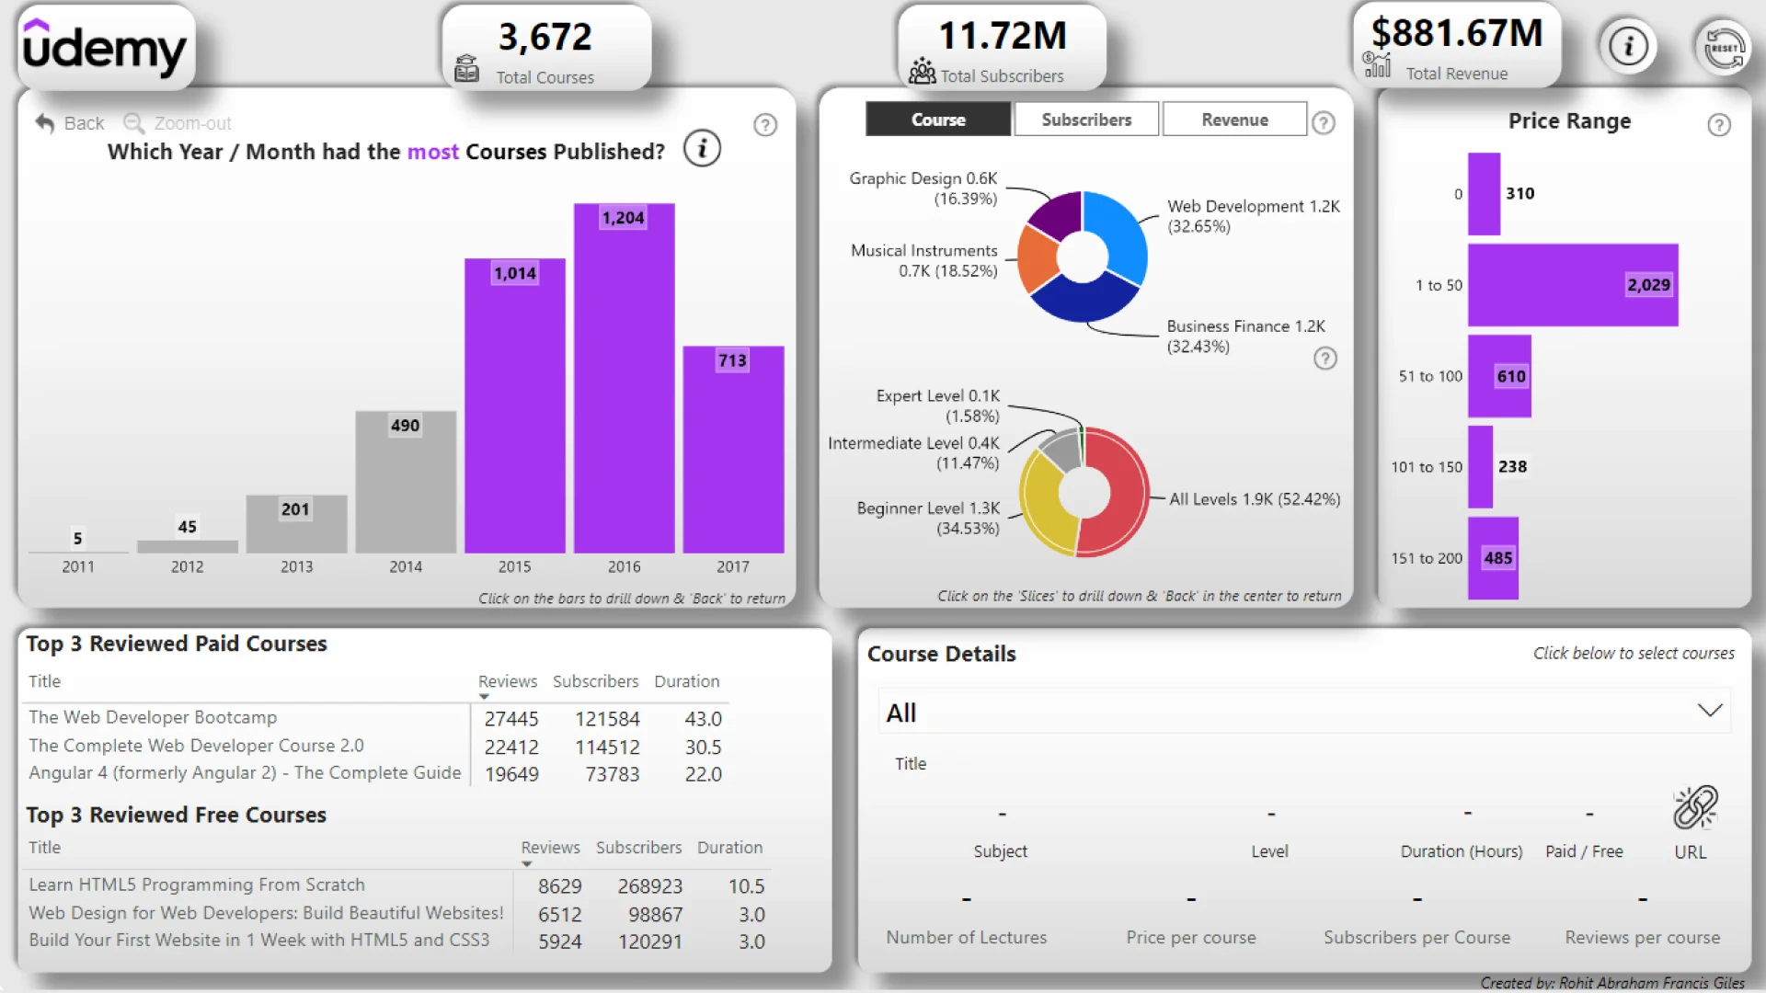Click the Zoom-out magnifier icon
1766x993 pixels.
click(133, 122)
